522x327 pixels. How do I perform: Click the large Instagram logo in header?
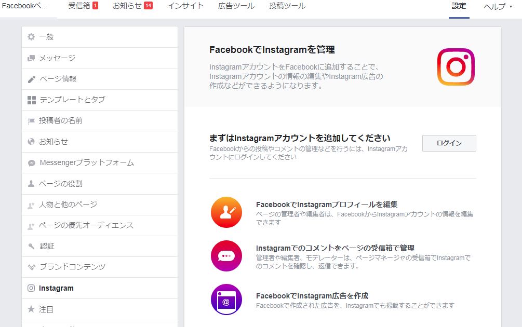click(x=456, y=67)
